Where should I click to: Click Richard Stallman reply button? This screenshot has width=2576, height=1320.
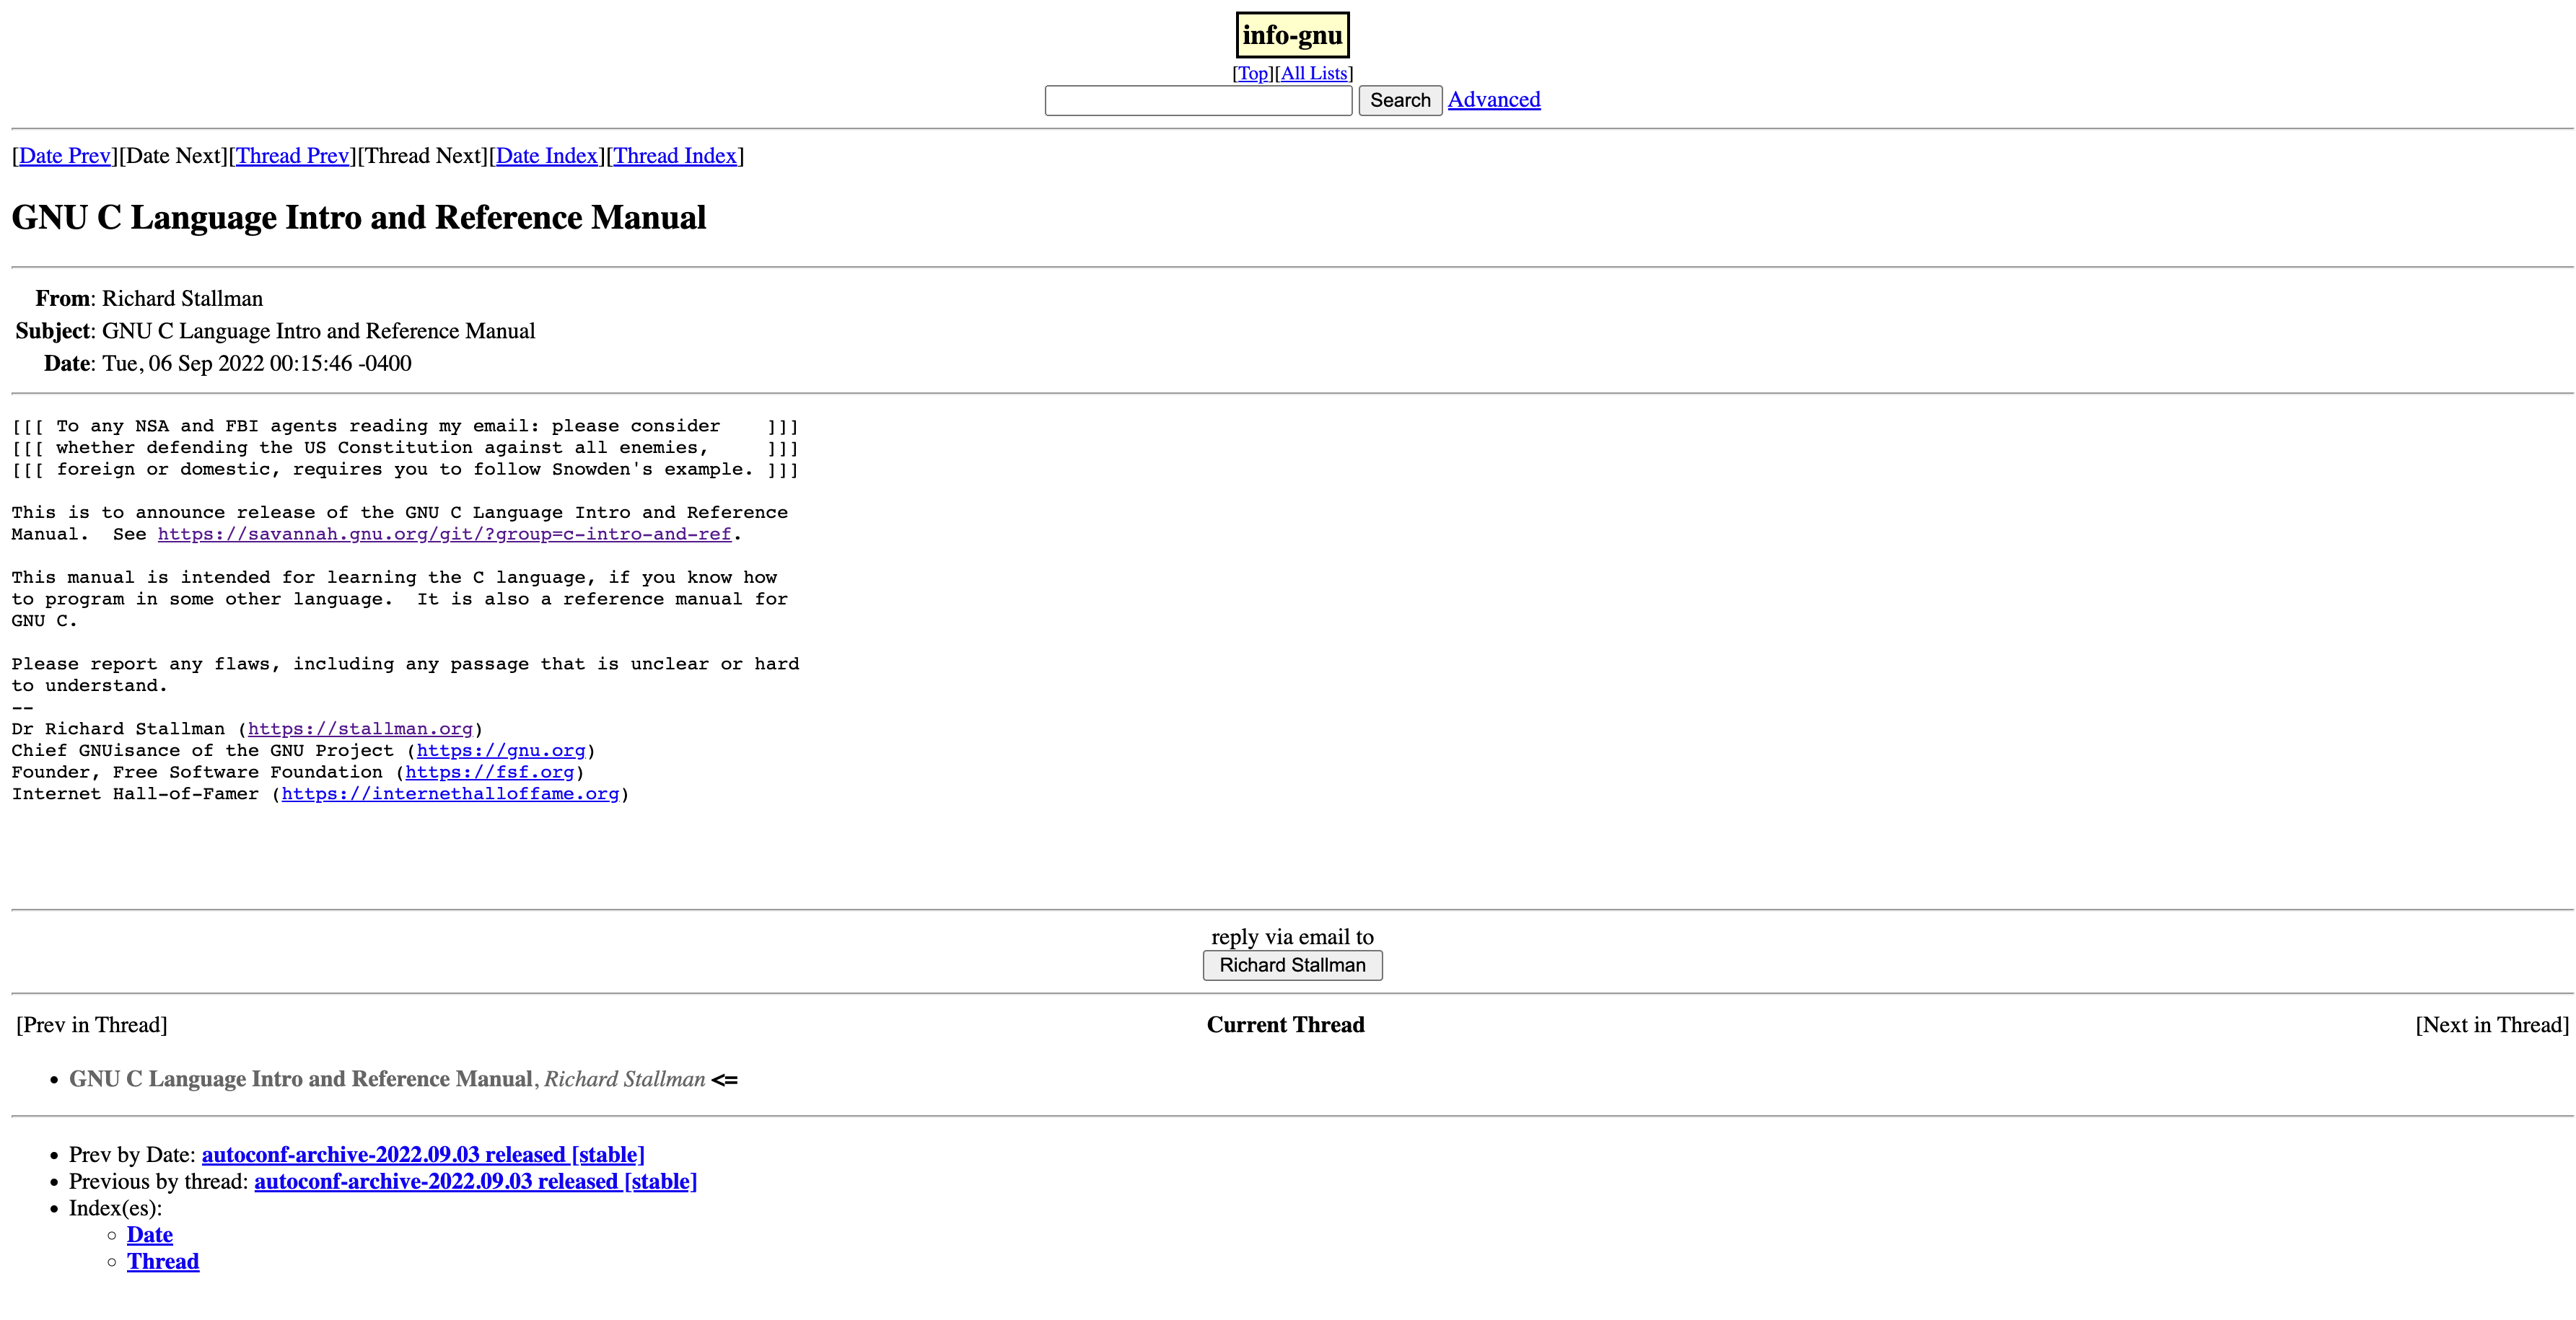pyautogui.click(x=1292, y=965)
